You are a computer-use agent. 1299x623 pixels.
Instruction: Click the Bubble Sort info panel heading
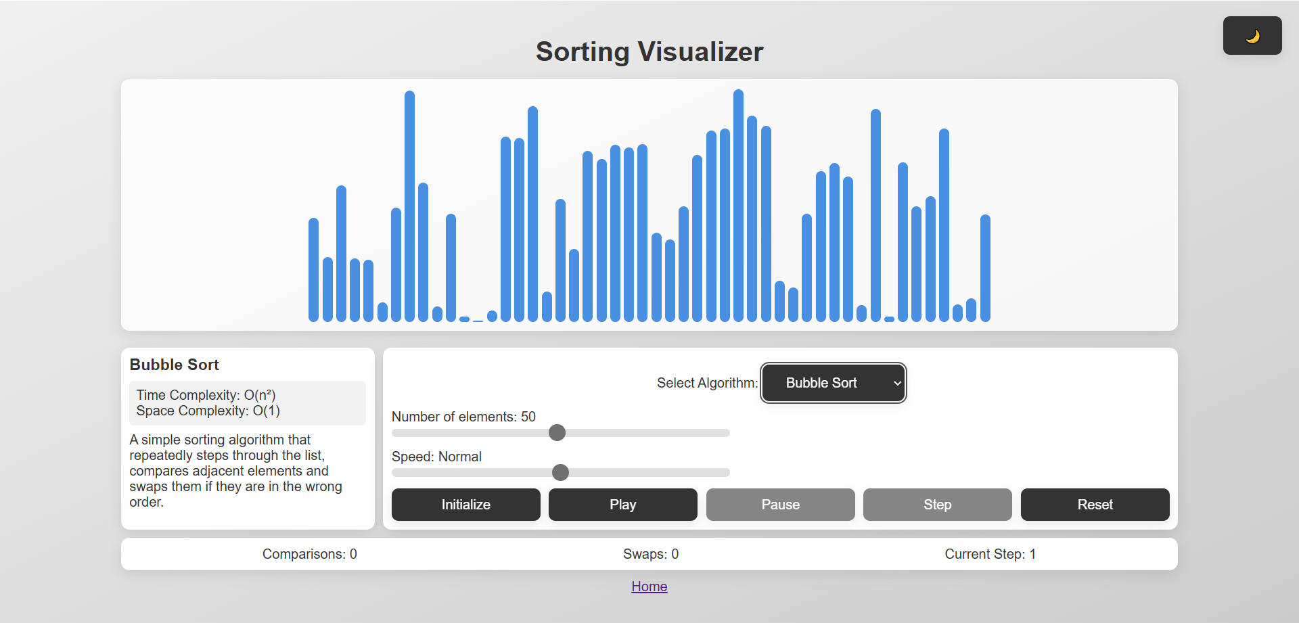(174, 364)
